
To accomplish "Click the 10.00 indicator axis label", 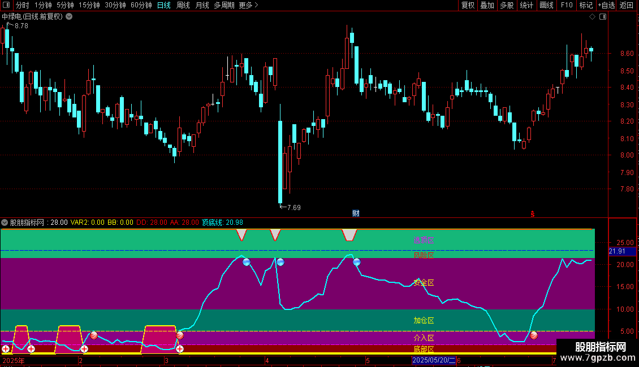I will tap(625, 309).
